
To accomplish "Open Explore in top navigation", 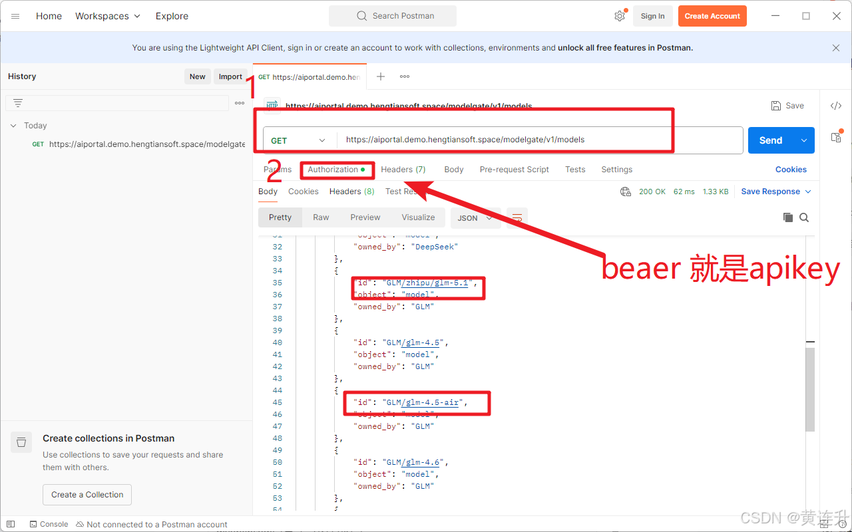I will tap(172, 16).
